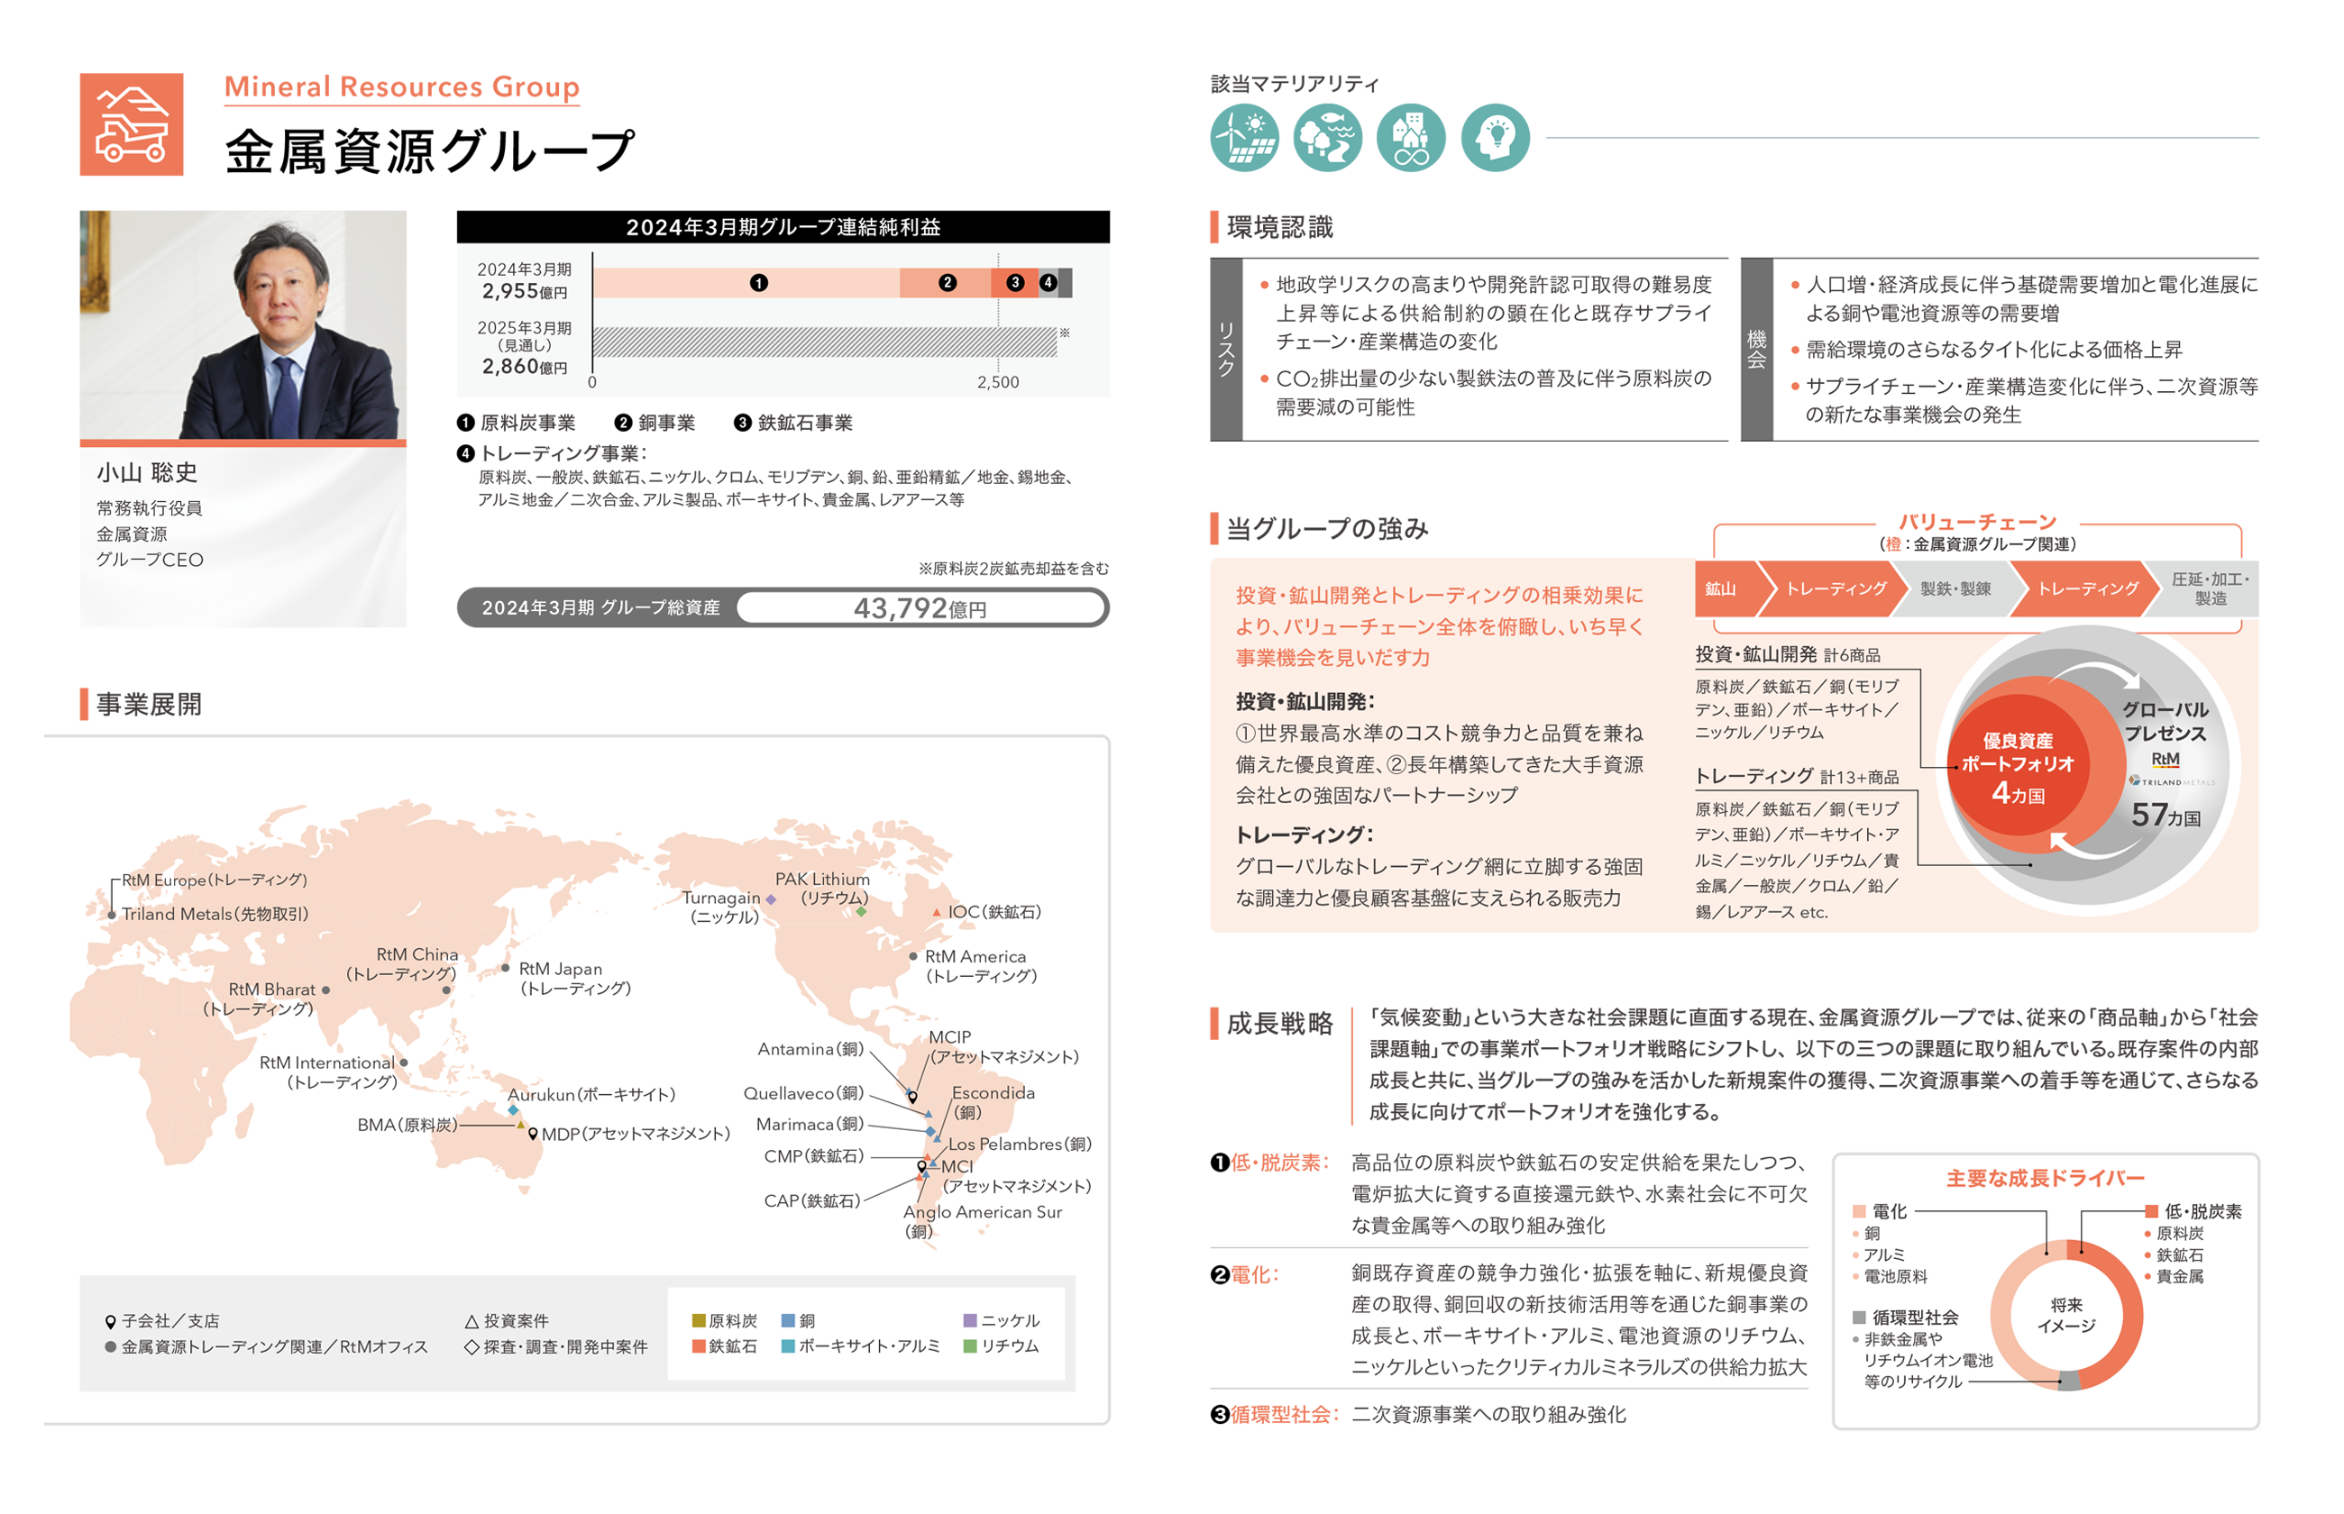Click the 循環型社会 gray legend square

click(1858, 1318)
